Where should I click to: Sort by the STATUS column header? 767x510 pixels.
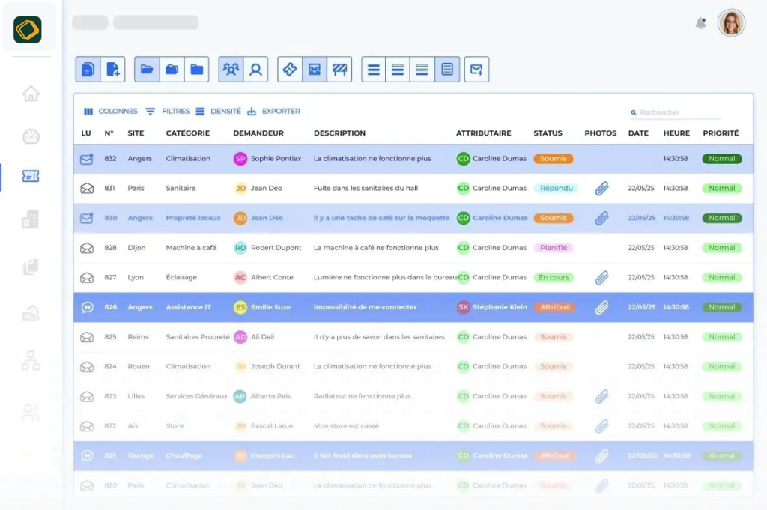tap(548, 133)
